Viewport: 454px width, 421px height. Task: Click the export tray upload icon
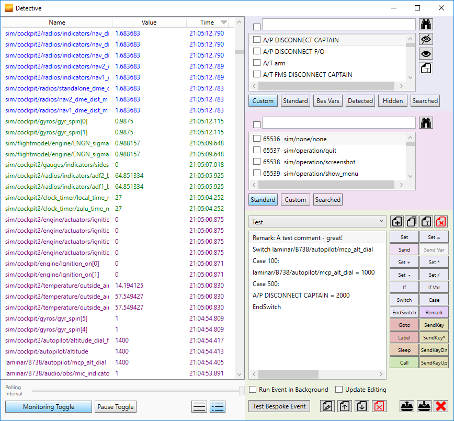(407, 406)
